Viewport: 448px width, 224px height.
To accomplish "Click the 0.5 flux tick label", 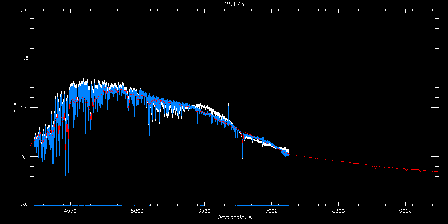I will click(25, 156).
